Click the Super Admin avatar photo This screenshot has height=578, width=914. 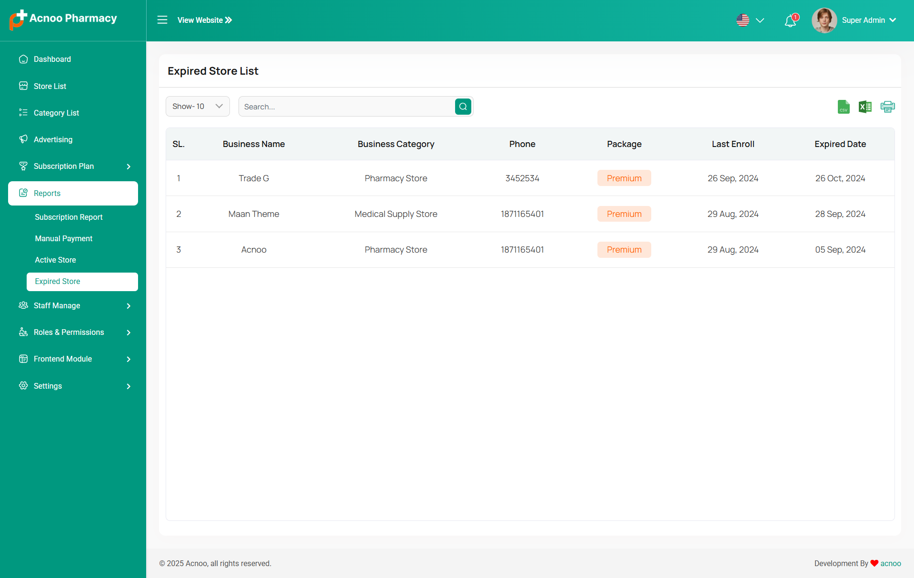coord(824,20)
